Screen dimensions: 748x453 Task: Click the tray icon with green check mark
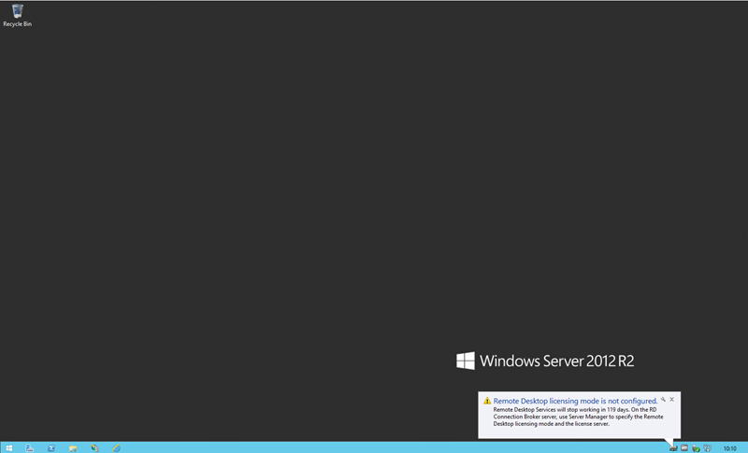tap(696, 447)
